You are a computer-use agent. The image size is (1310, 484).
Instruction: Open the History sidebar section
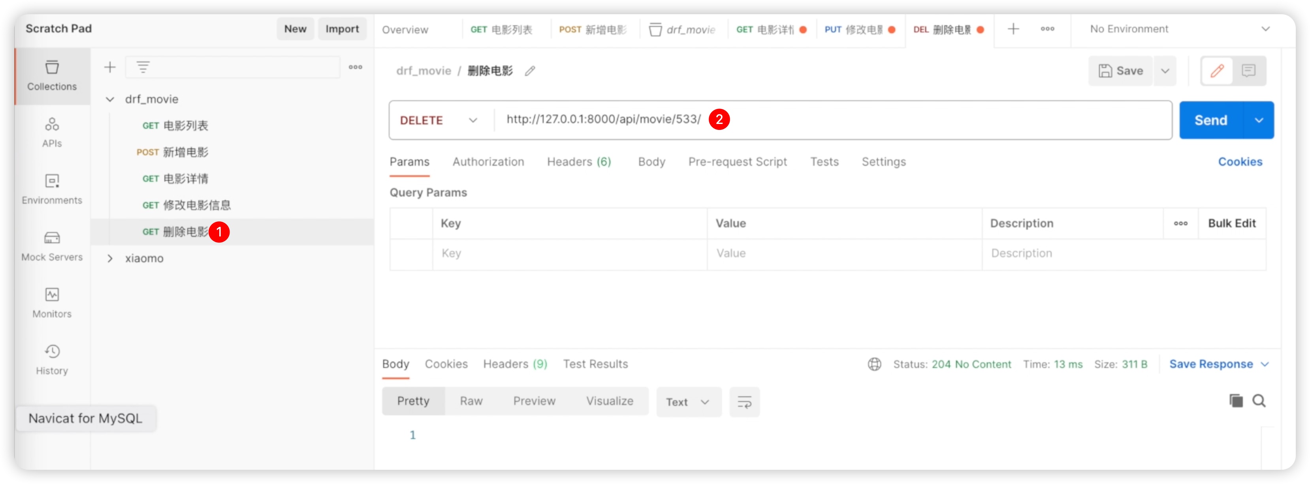click(x=52, y=359)
